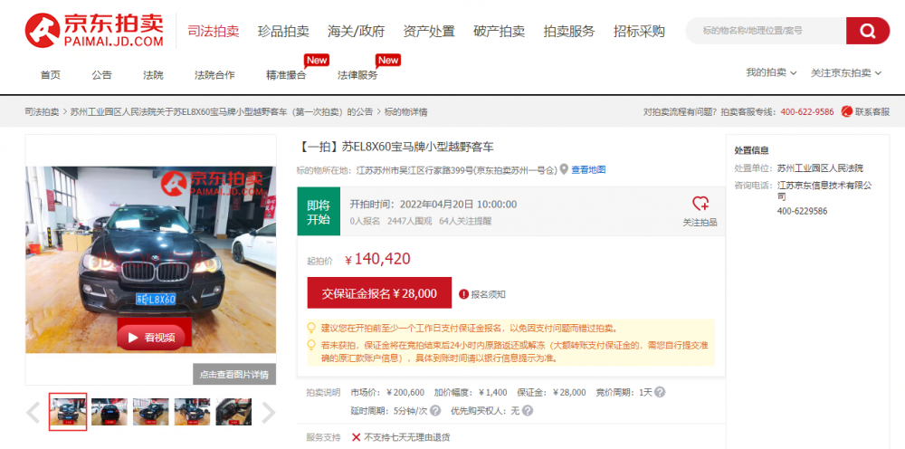This screenshot has width=905, height=449.
Task: Select the second car thumbnail
Action: (x=110, y=412)
